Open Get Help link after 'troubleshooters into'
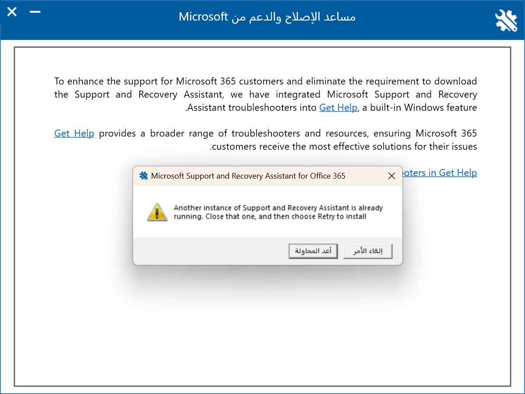The width and height of the screenshot is (525, 394). coord(338,108)
